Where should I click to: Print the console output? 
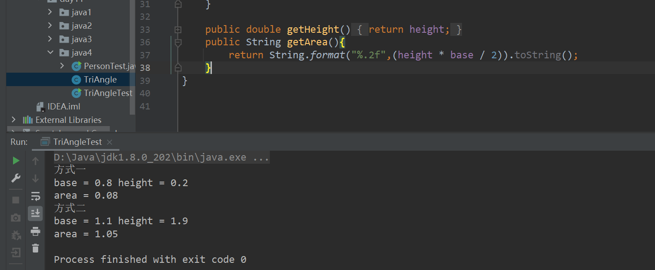[35, 231]
